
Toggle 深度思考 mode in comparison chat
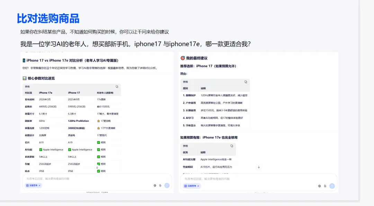click(x=32, y=186)
